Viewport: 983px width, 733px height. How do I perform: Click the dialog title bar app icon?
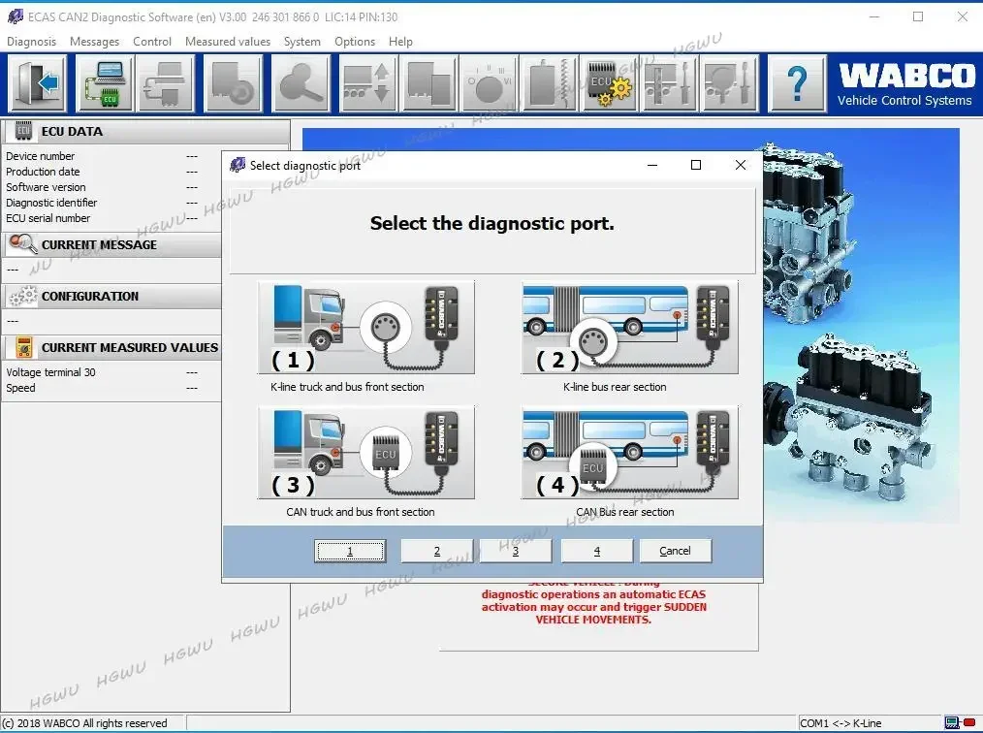[238, 165]
